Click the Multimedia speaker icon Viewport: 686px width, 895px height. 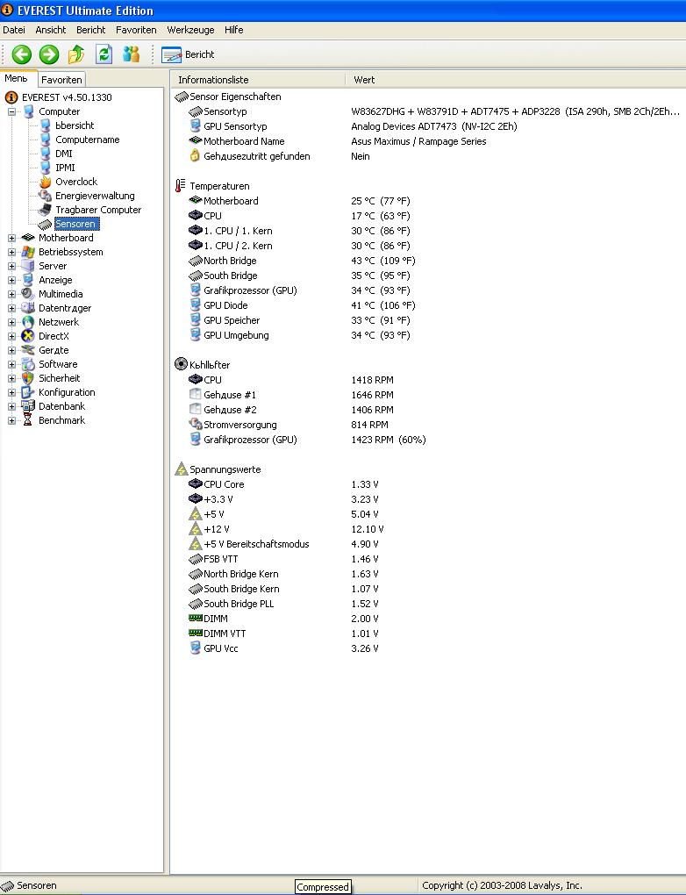(27, 294)
